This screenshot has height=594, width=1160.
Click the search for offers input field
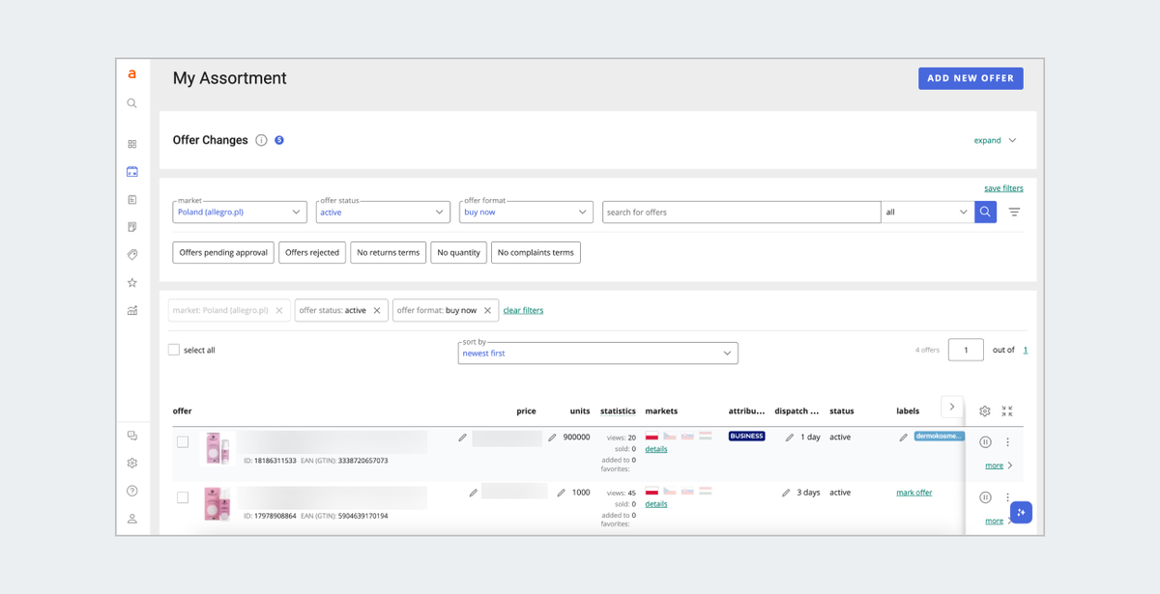[740, 212]
